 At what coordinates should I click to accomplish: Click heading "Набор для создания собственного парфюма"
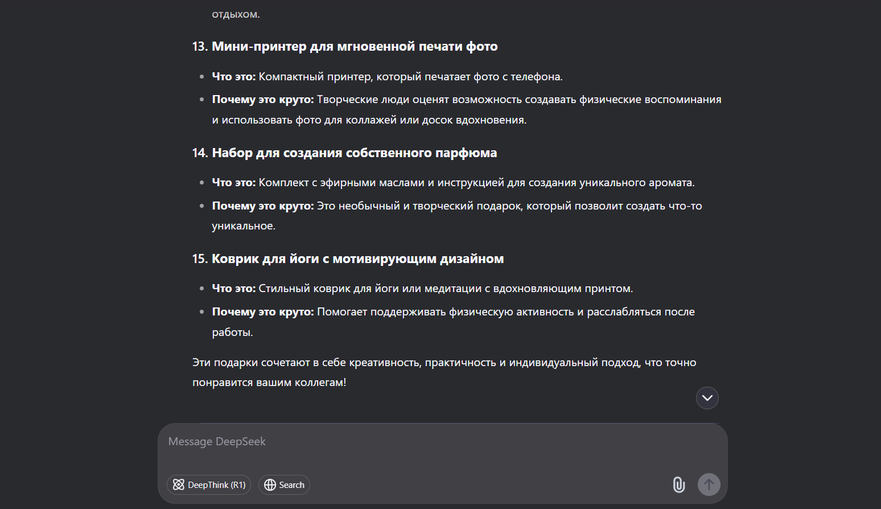click(354, 153)
